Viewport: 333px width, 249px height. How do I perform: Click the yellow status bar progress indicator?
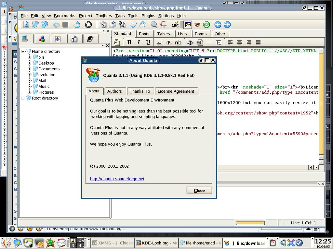[x=250, y=223]
